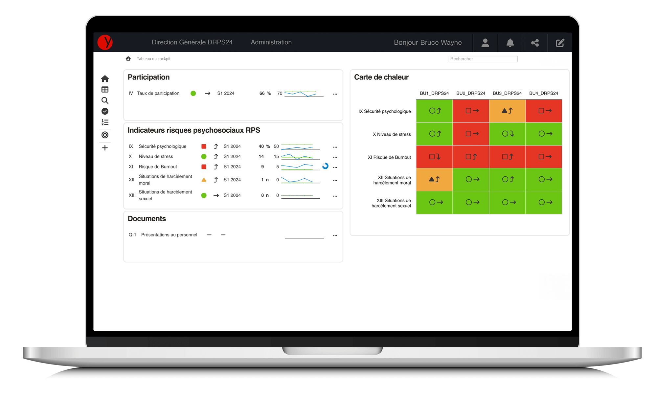Click red heatmap cell BU2 Niveau de stress
Screen dimensions: 657x420
(471, 134)
